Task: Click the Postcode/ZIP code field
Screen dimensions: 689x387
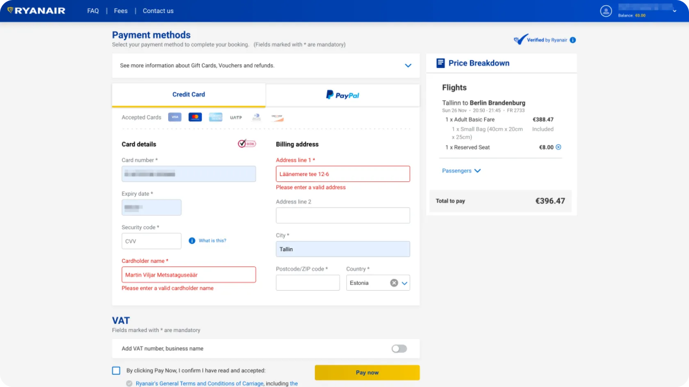Action: click(x=308, y=283)
